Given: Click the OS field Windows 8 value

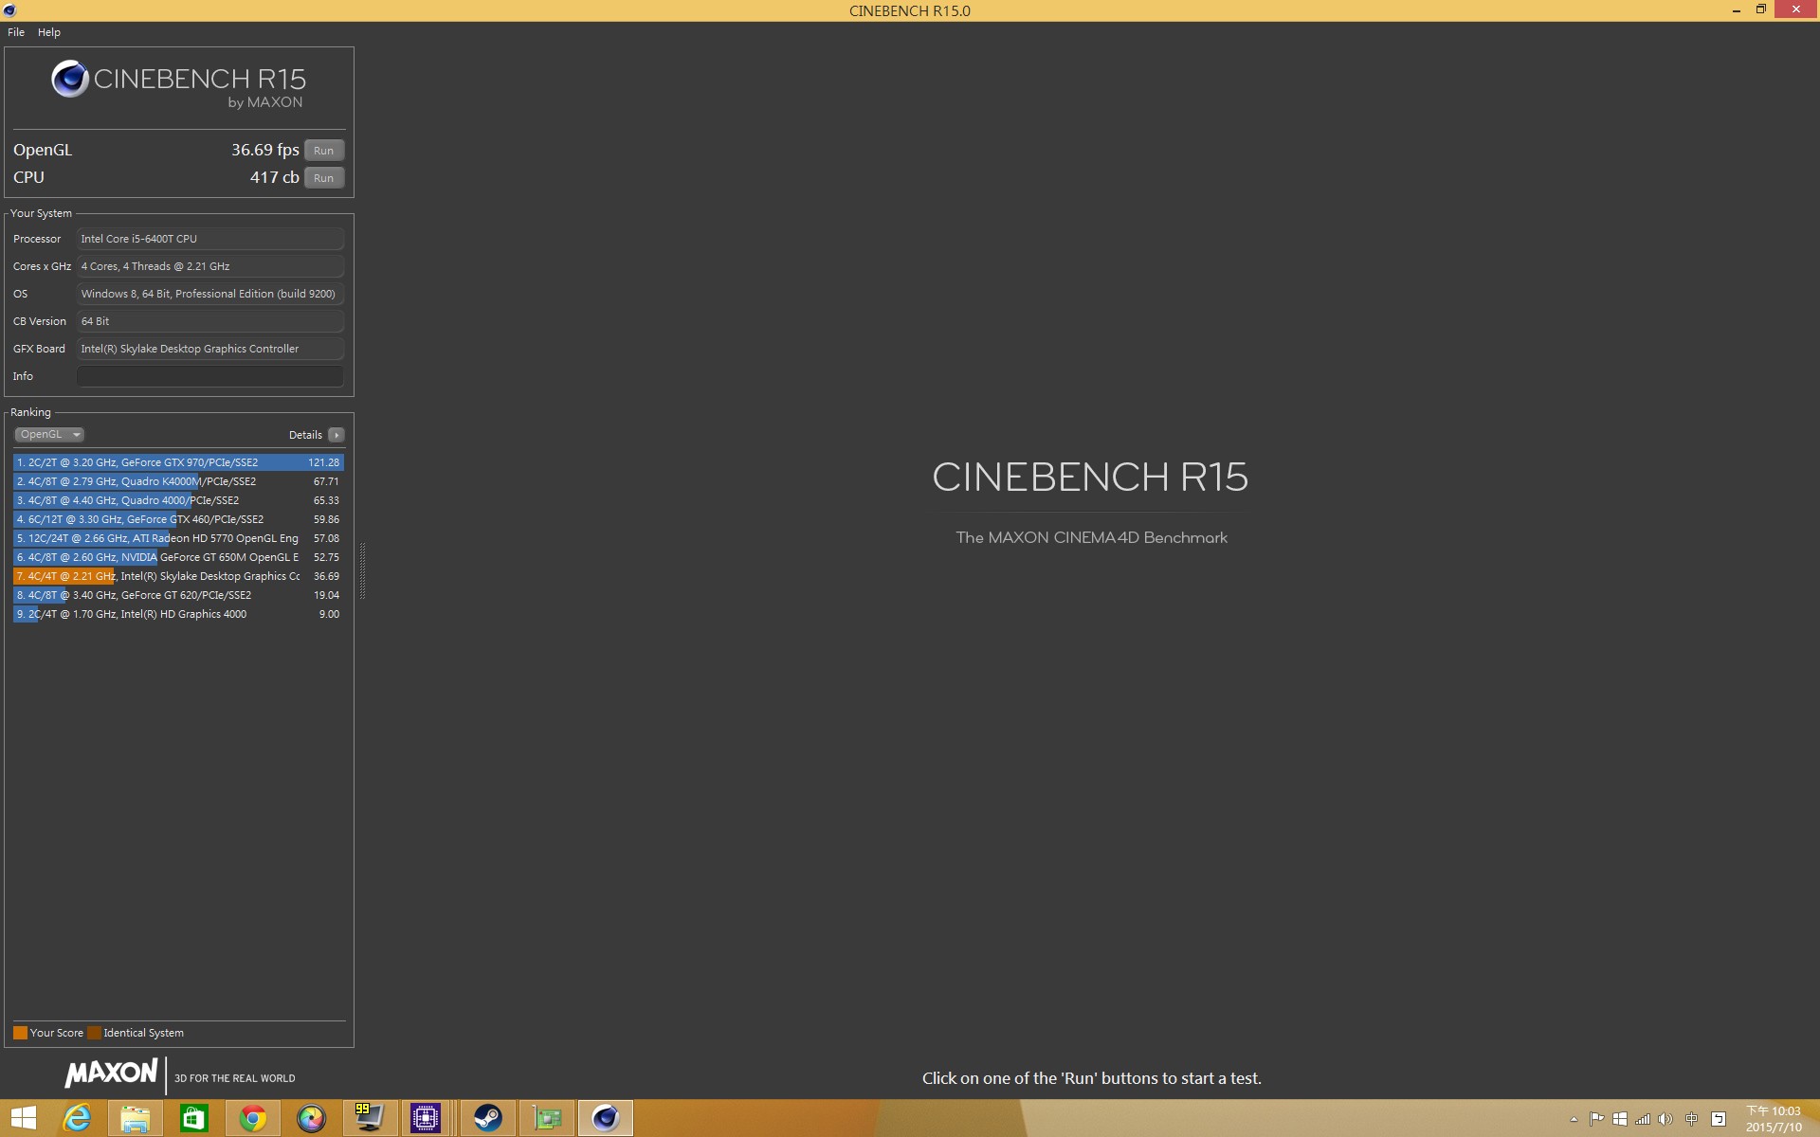Looking at the screenshot, I should (x=210, y=294).
